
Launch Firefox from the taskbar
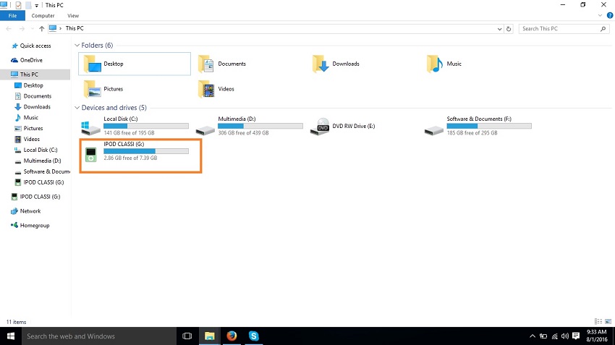click(x=232, y=336)
